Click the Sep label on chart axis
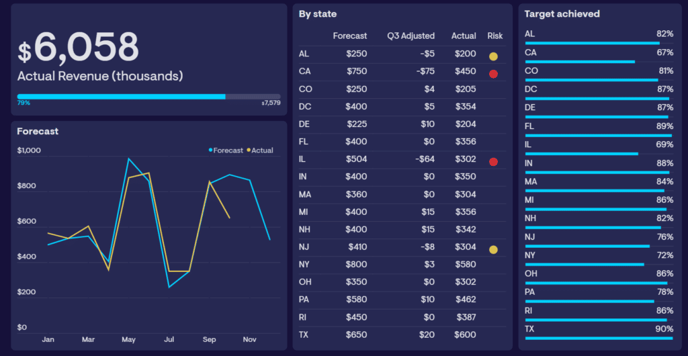The width and height of the screenshot is (688, 356). (209, 339)
